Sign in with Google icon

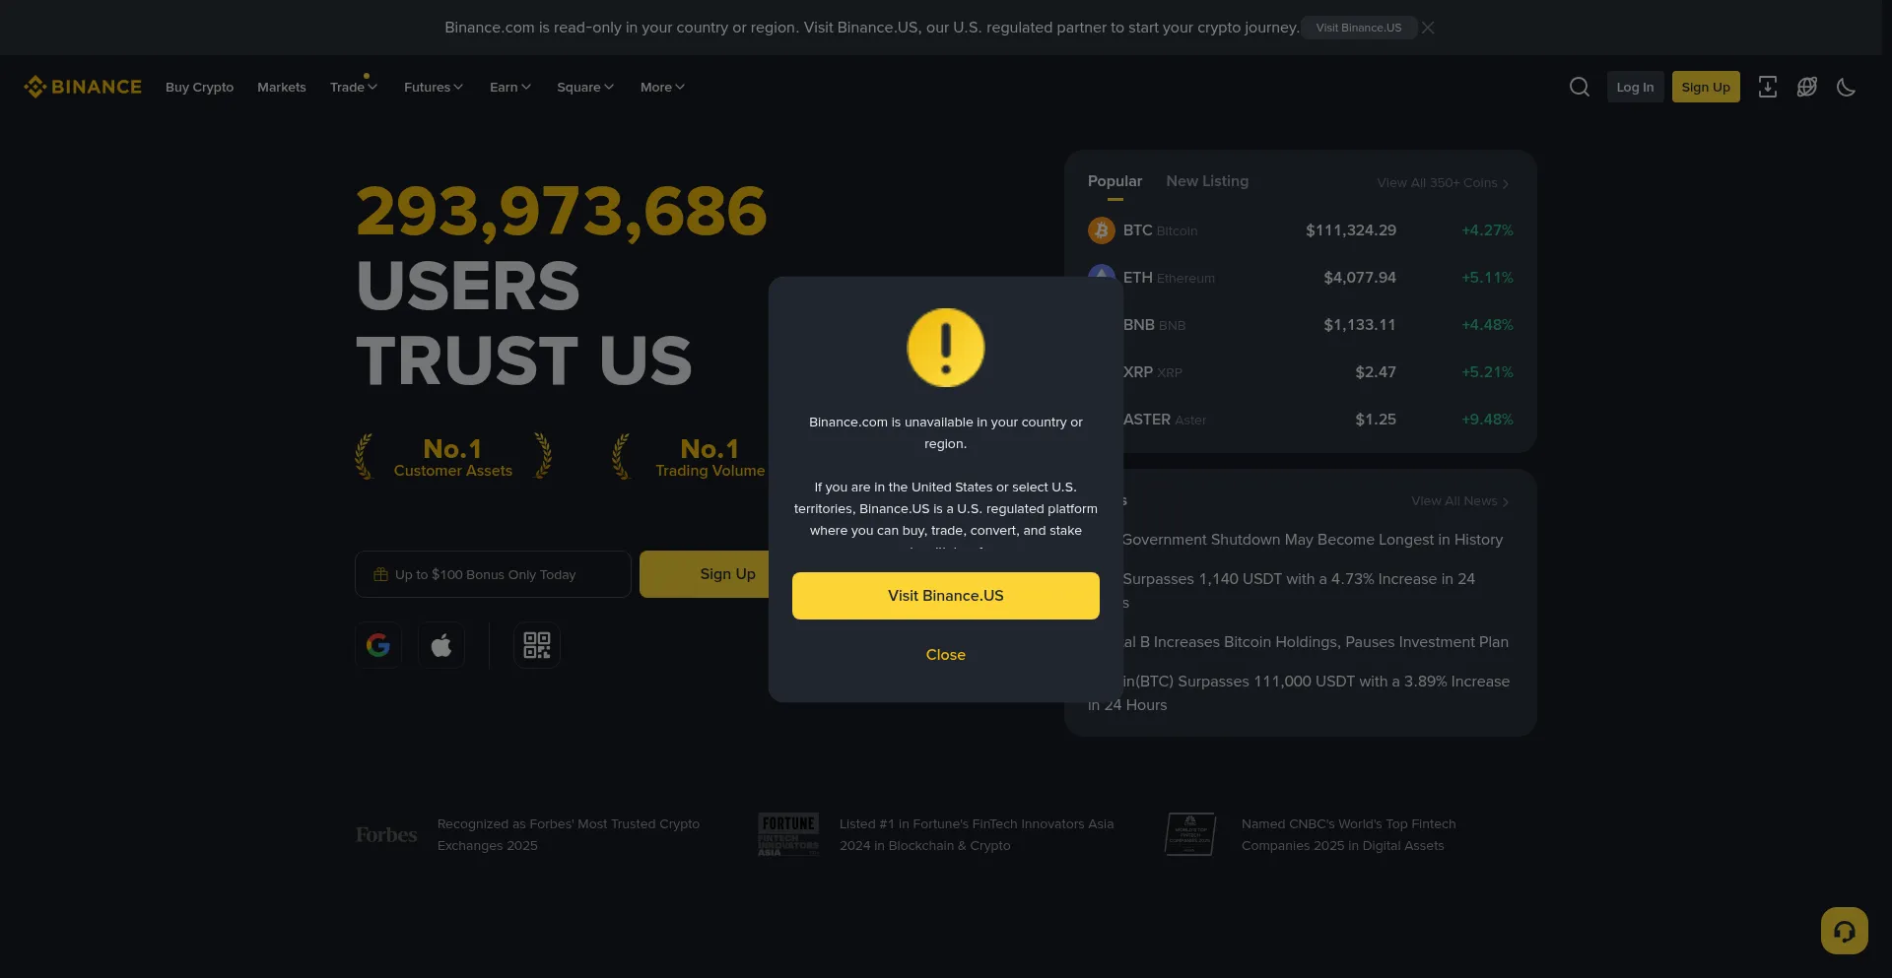click(x=378, y=645)
